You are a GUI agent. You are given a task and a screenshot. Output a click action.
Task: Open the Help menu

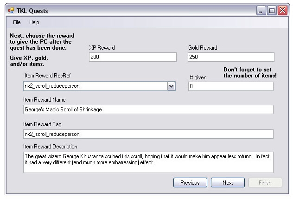click(x=34, y=22)
